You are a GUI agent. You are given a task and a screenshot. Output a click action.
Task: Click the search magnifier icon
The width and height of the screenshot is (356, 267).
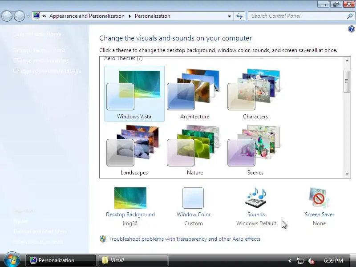coord(350,16)
